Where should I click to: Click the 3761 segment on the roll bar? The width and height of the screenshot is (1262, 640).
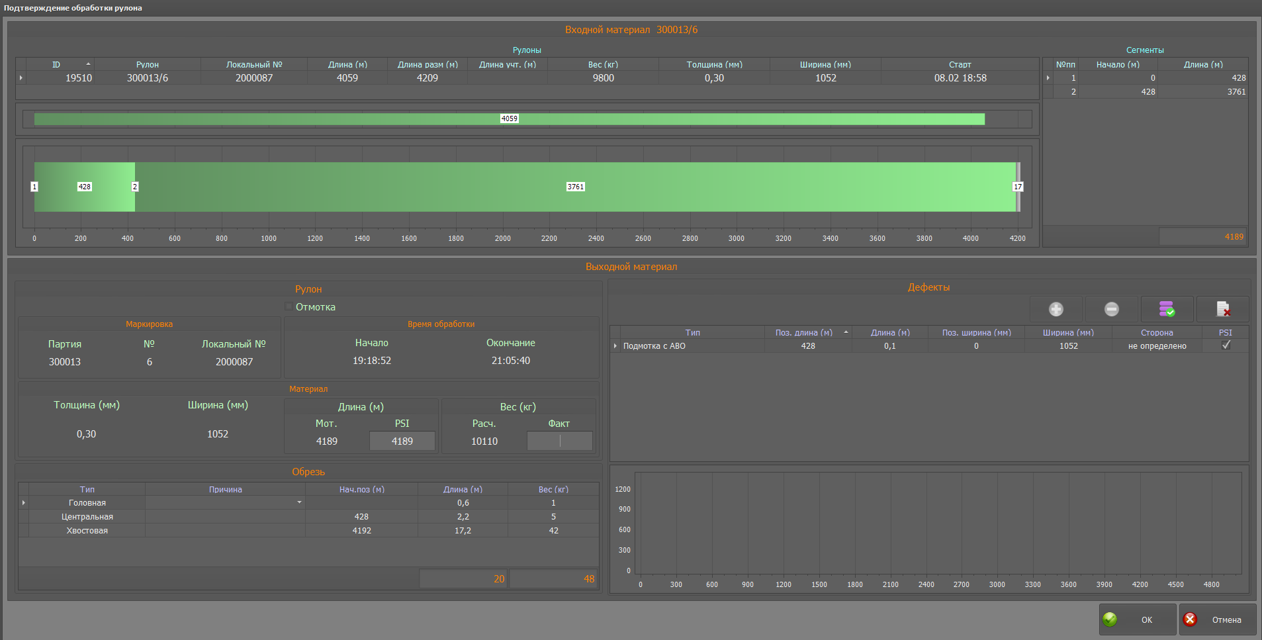pyautogui.click(x=575, y=187)
